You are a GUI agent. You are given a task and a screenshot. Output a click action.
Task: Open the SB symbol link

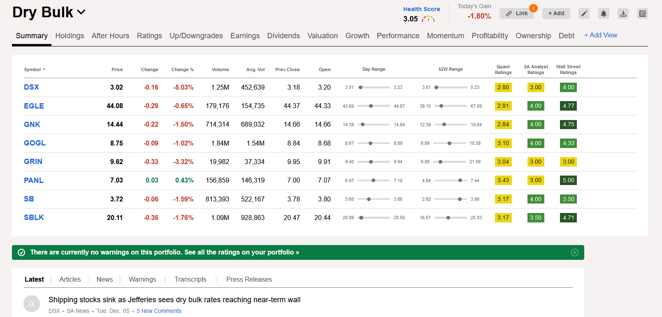[29, 199]
